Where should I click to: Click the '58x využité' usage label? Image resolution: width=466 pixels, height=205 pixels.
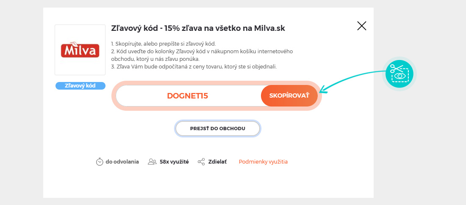click(x=174, y=161)
